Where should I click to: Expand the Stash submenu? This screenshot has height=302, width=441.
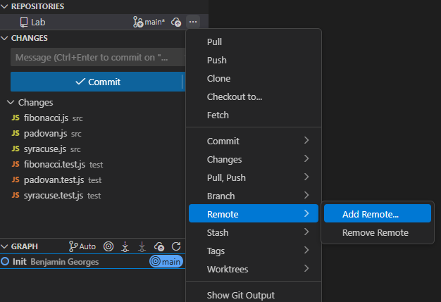(x=255, y=232)
